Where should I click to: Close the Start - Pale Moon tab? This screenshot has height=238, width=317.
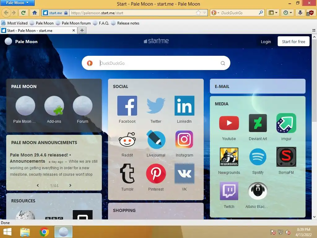(74, 30)
